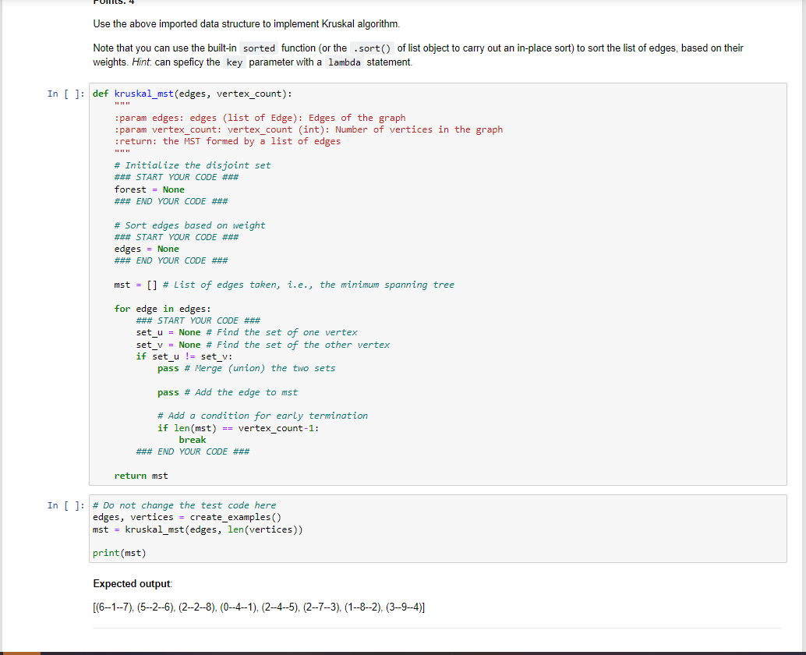Click 'pass # Merge (union) the two sets' line
The image size is (806, 655).
click(246, 368)
